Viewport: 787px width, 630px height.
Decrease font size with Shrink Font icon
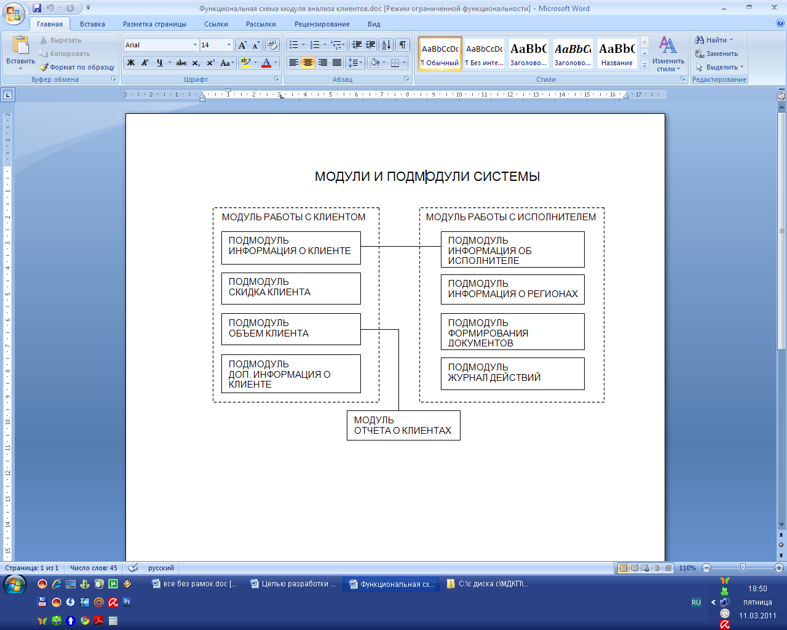click(x=256, y=45)
